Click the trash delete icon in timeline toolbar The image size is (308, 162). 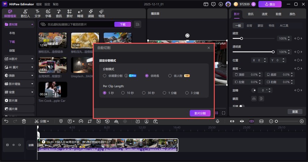[x=24, y=121]
